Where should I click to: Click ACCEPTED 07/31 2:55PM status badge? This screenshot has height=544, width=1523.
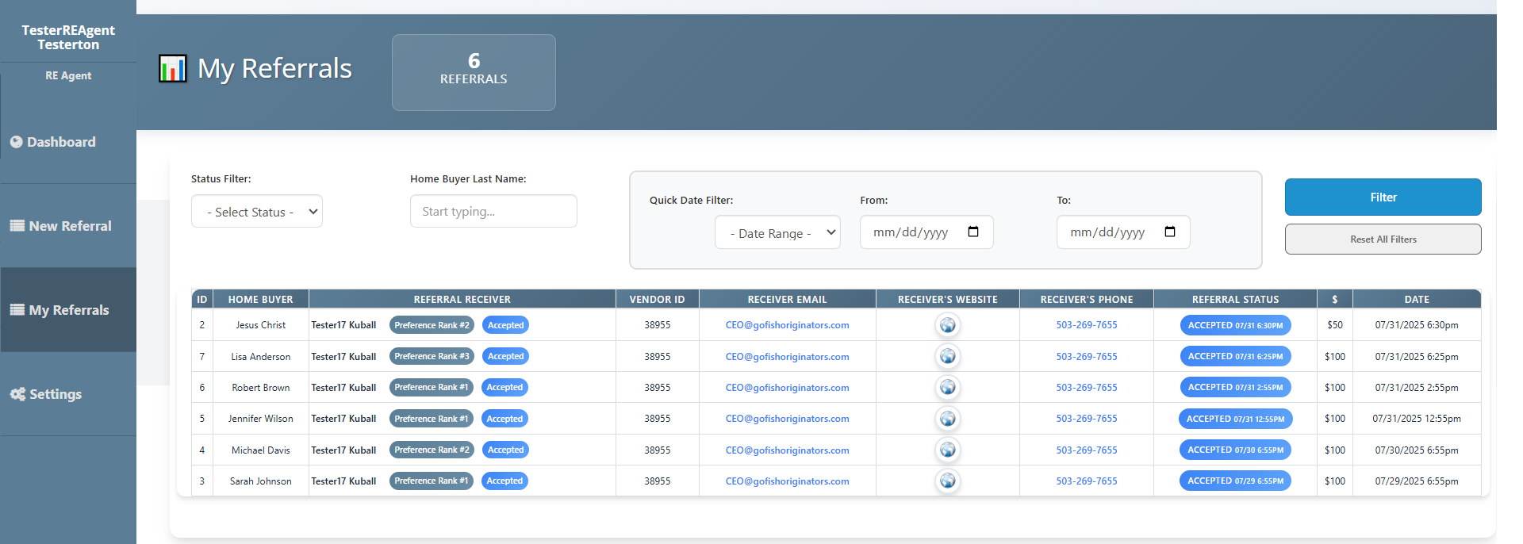1235,387
